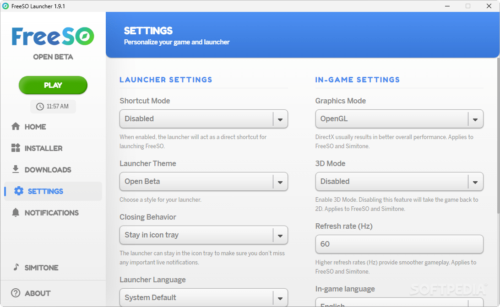The height and width of the screenshot is (307, 500).
Task: Open the In-game language dropdown
Action: pyautogui.click(x=399, y=302)
